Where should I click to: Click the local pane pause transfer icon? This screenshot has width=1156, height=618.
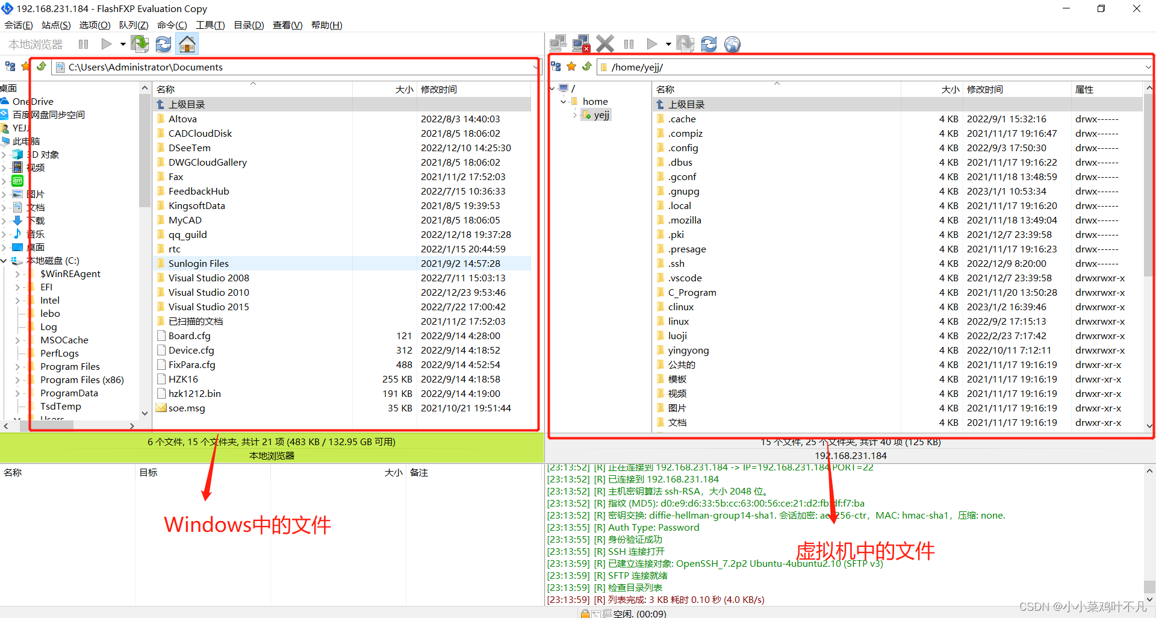pyautogui.click(x=84, y=44)
